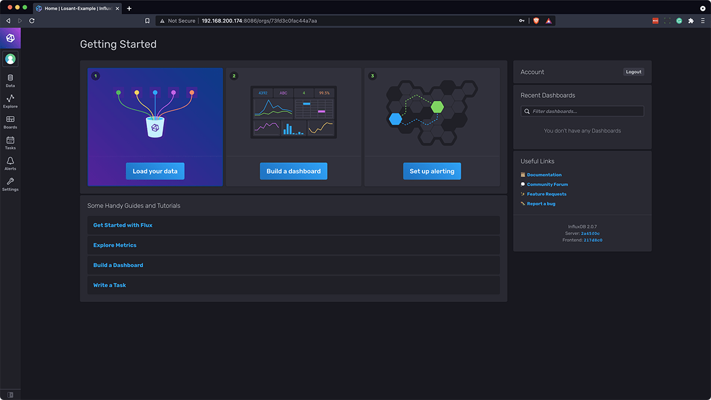
Task: Click the key password icon in address bar
Action: 522,21
